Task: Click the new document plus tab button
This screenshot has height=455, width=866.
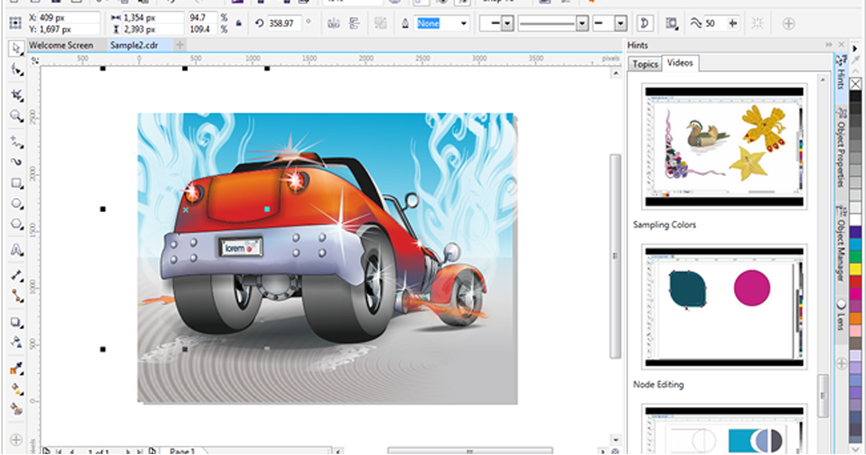Action: click(x=180, y=45)
